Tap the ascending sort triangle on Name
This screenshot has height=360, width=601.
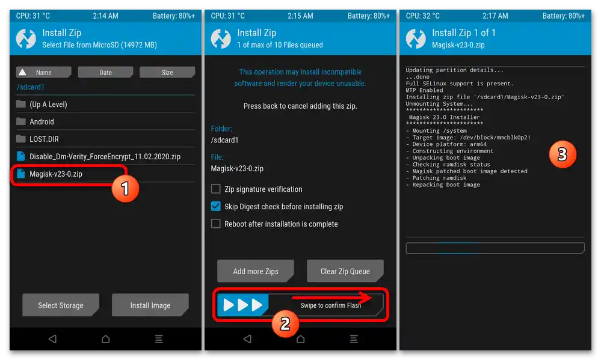pyautogui.click(x=23, y=72)
